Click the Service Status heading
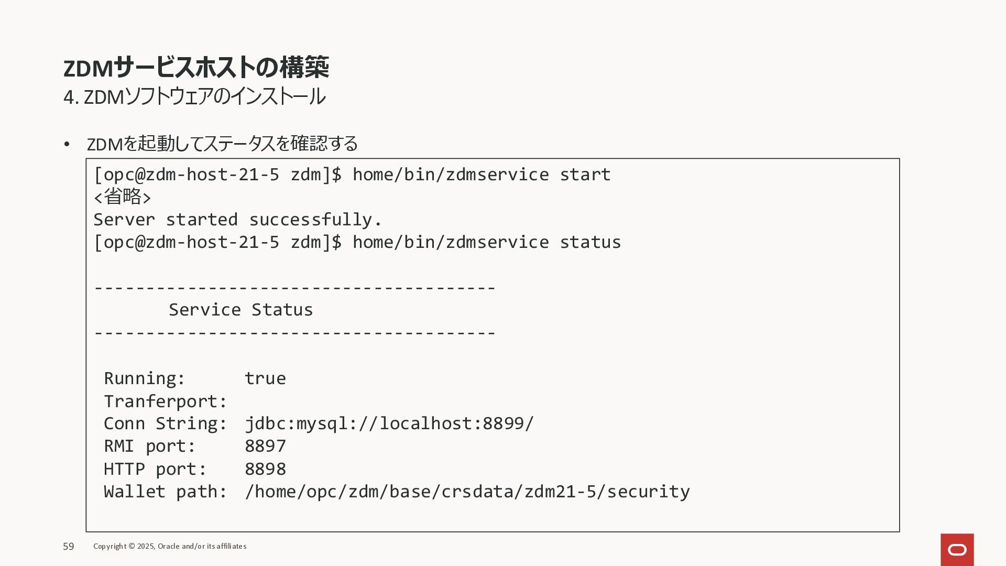The height and width of the screenshot is (566, 1006). [x=241, y=310]
